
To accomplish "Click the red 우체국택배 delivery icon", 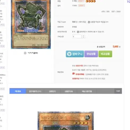I will point(73,73).
